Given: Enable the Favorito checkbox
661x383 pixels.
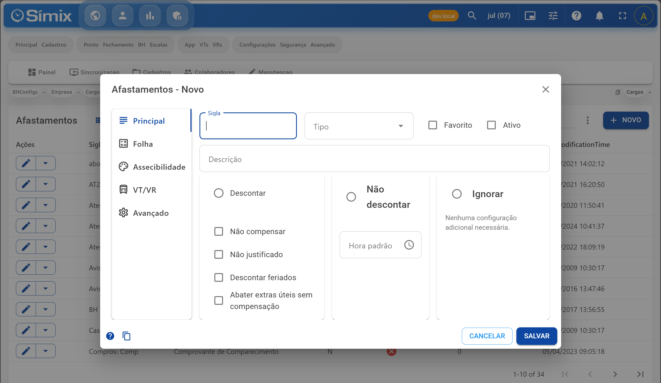Looking at the screenshot, I should [432, 125].
